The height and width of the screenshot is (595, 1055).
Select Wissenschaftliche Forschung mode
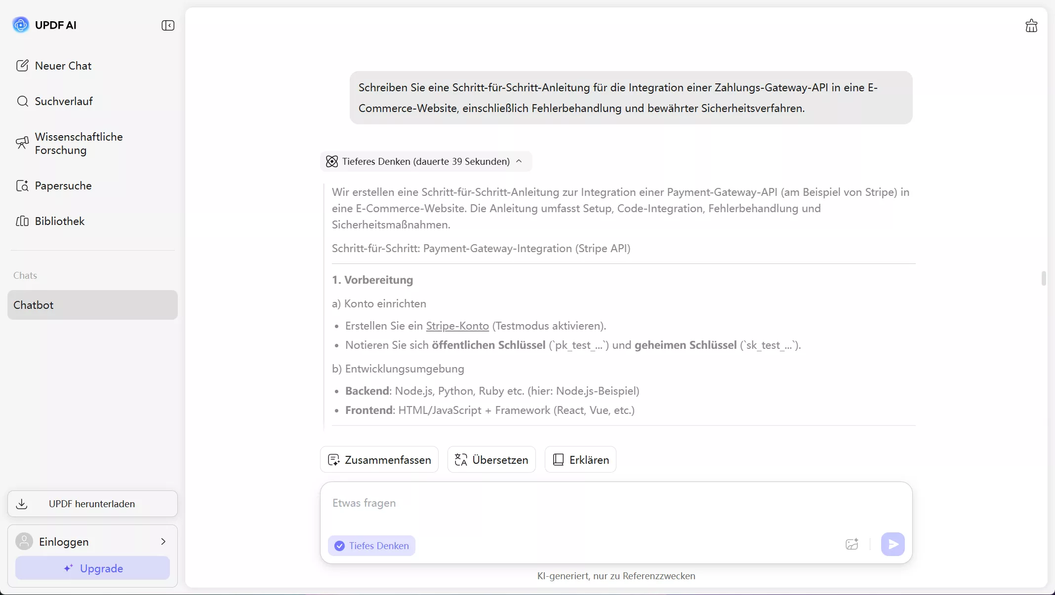[78, 143]
